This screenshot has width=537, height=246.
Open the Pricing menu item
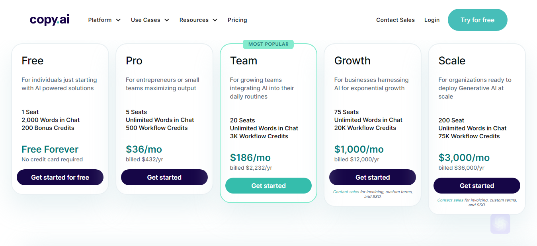(237, 20)
